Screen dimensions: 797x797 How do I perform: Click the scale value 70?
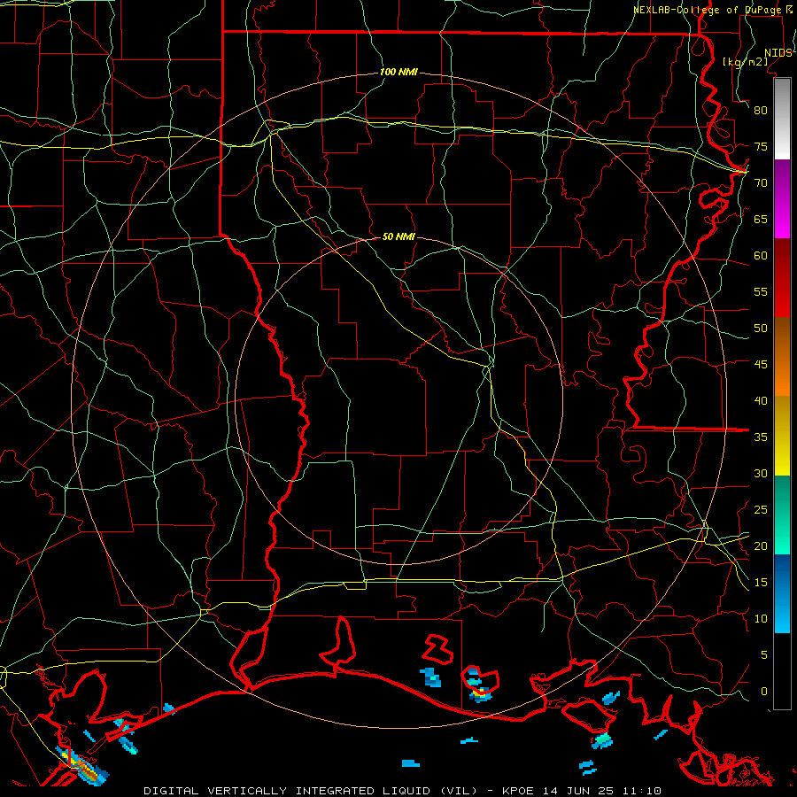(761, 183)
